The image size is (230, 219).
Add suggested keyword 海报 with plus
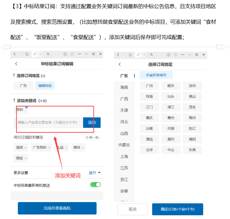pyautogui.click(x=26, y=148)
